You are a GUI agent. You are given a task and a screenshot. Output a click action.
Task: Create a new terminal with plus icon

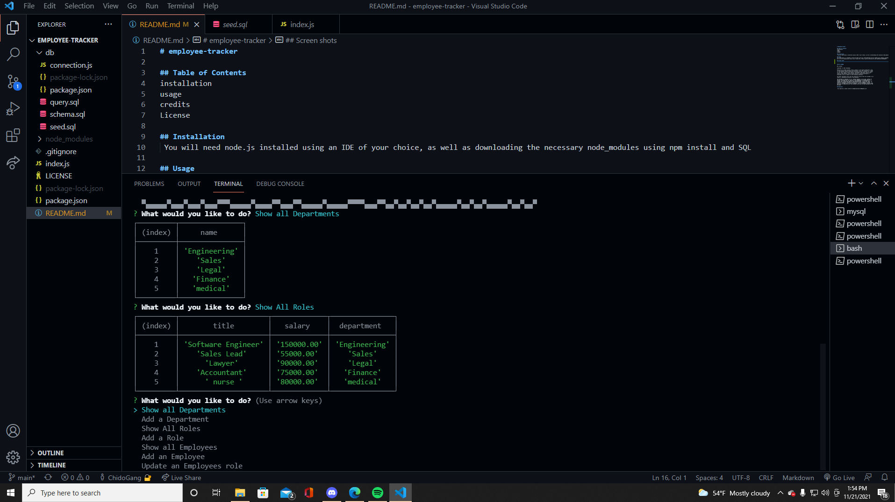pyautogui.click(x=852, y=184)
